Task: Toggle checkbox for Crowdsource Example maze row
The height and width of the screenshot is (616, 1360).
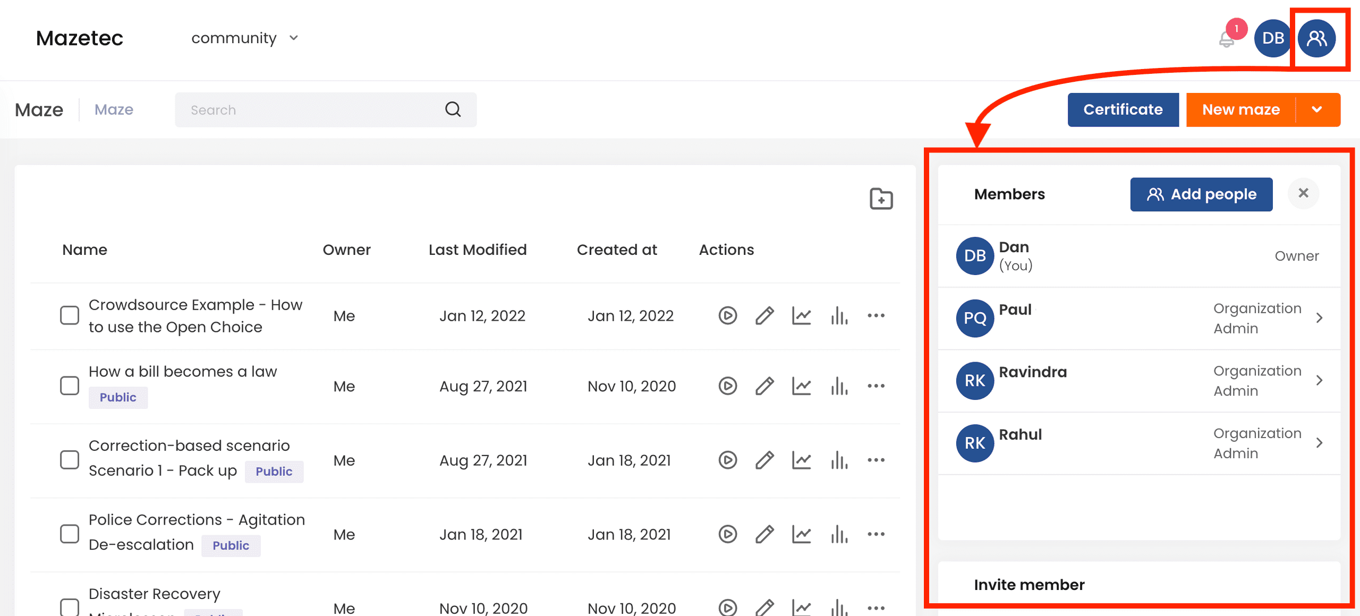Action: [x=70, y=315]
